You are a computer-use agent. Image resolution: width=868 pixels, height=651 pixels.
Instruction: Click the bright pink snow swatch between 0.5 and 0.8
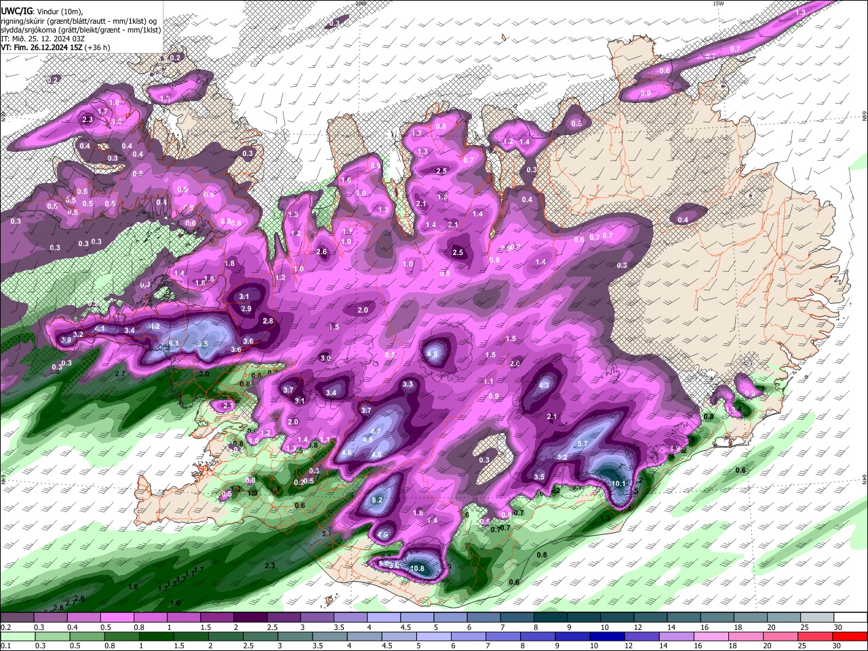coord(116,617)
